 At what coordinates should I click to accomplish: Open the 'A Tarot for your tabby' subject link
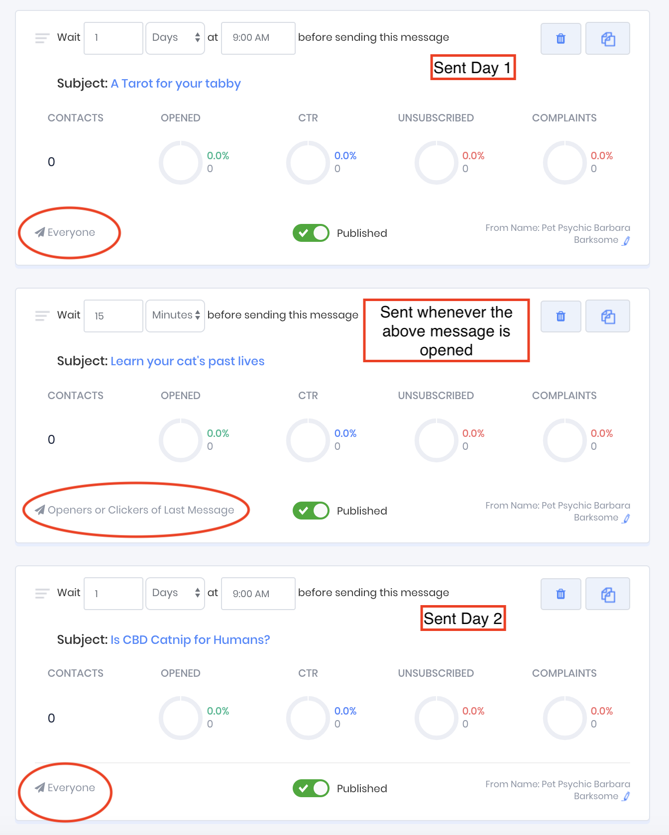click(176, 84)
